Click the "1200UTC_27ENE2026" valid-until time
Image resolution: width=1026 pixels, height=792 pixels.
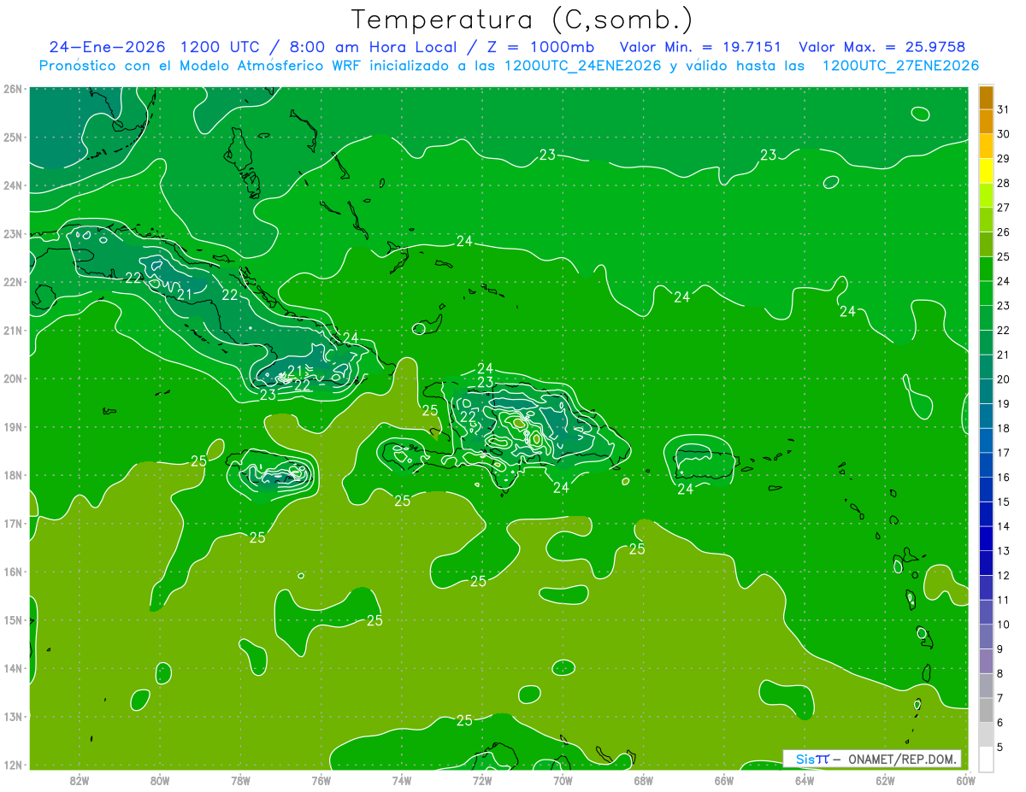[900, 66]
